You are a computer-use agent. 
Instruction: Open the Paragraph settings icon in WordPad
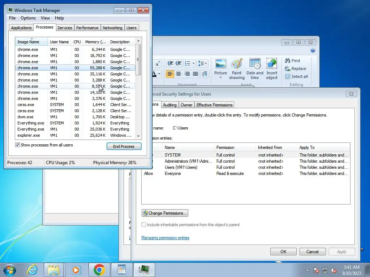205,74
